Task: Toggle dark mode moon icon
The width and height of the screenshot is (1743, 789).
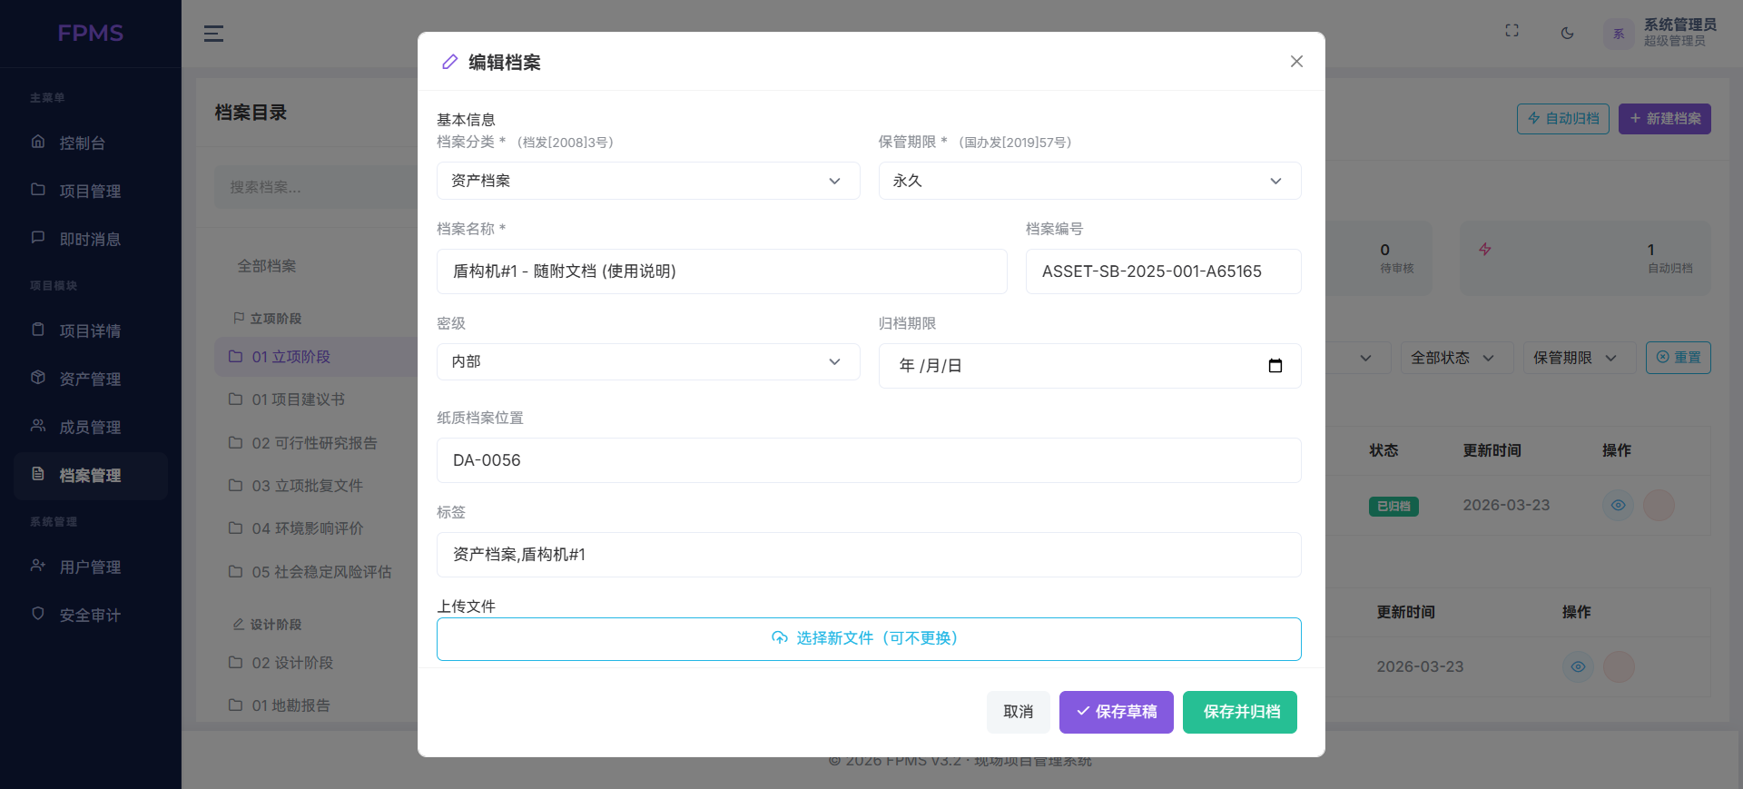Action: 1567,34
